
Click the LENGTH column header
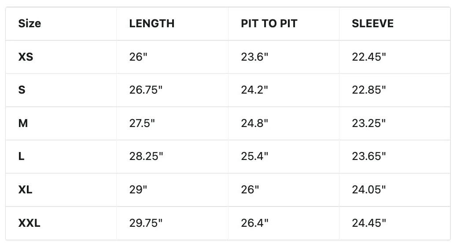[151, 24]
